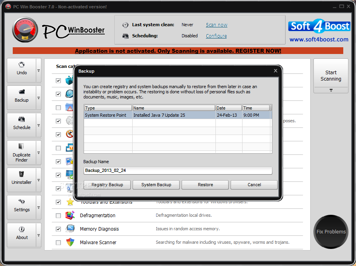The image size is (356, 266).
Task: Click the 'Defragmentation local drives.' description
Action: 184,215
